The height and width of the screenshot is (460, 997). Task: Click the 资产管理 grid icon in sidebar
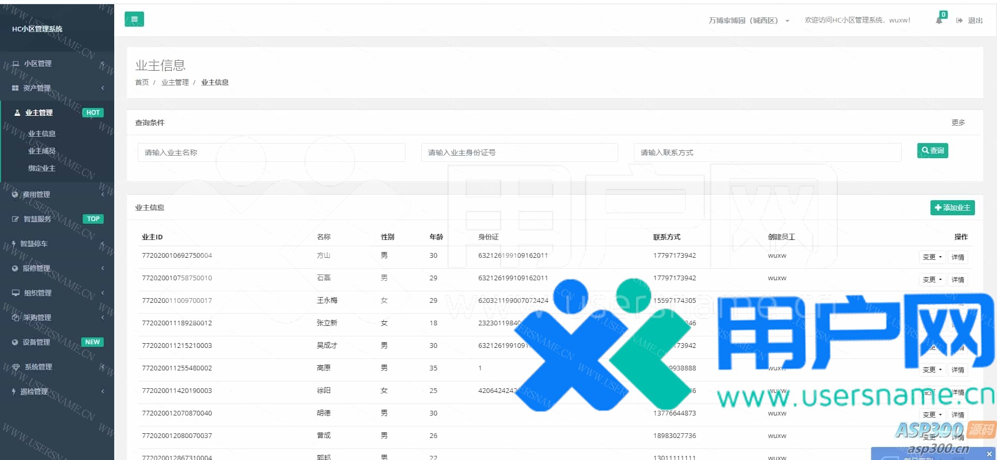pos(15,88)
